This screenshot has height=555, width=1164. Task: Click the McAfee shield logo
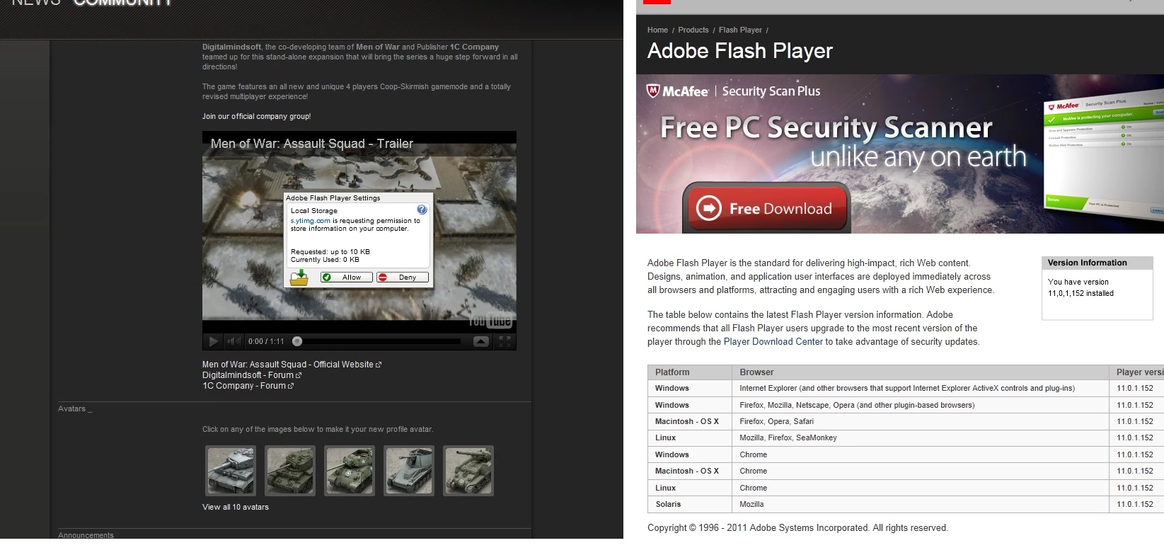point(653,91)
